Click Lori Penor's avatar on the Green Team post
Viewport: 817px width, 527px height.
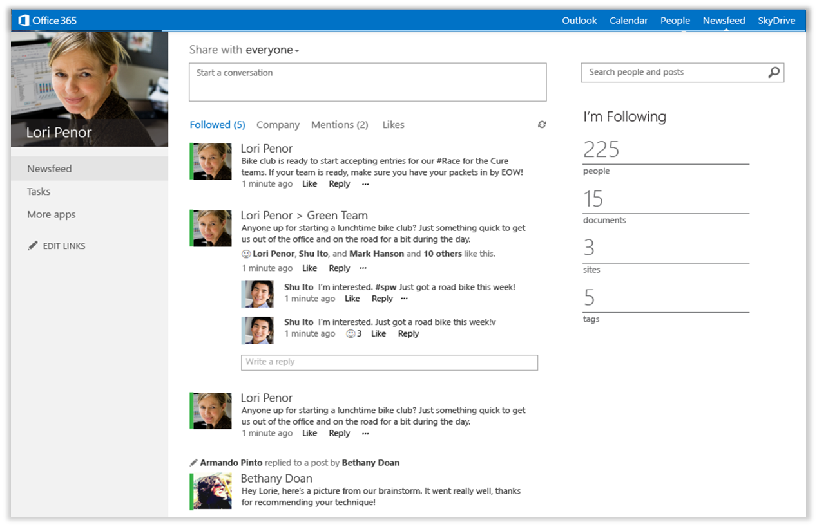212,228
